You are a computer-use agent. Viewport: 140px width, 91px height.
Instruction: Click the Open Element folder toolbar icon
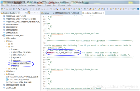[x=90, y=9]
